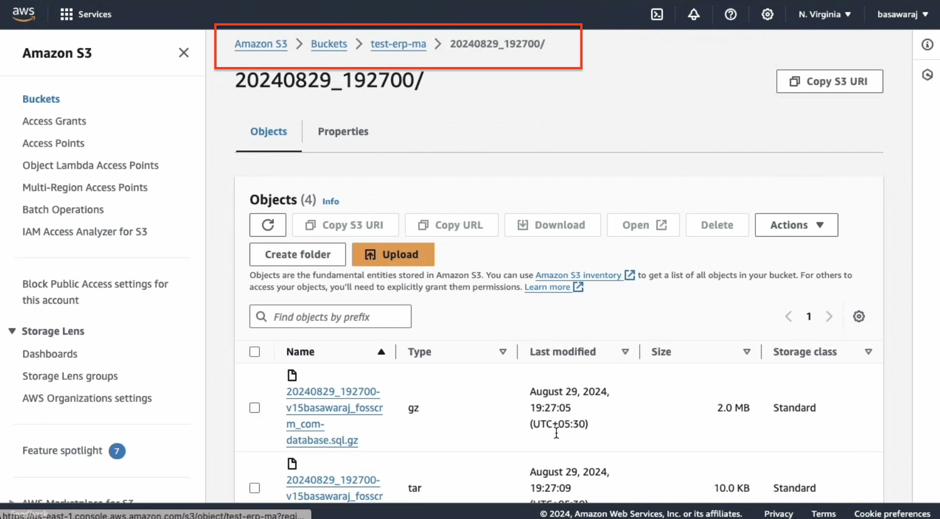Sort by Storage class column arrow
Image resolution: width=940 pixels, height=519 pixels.
[868, 351]
